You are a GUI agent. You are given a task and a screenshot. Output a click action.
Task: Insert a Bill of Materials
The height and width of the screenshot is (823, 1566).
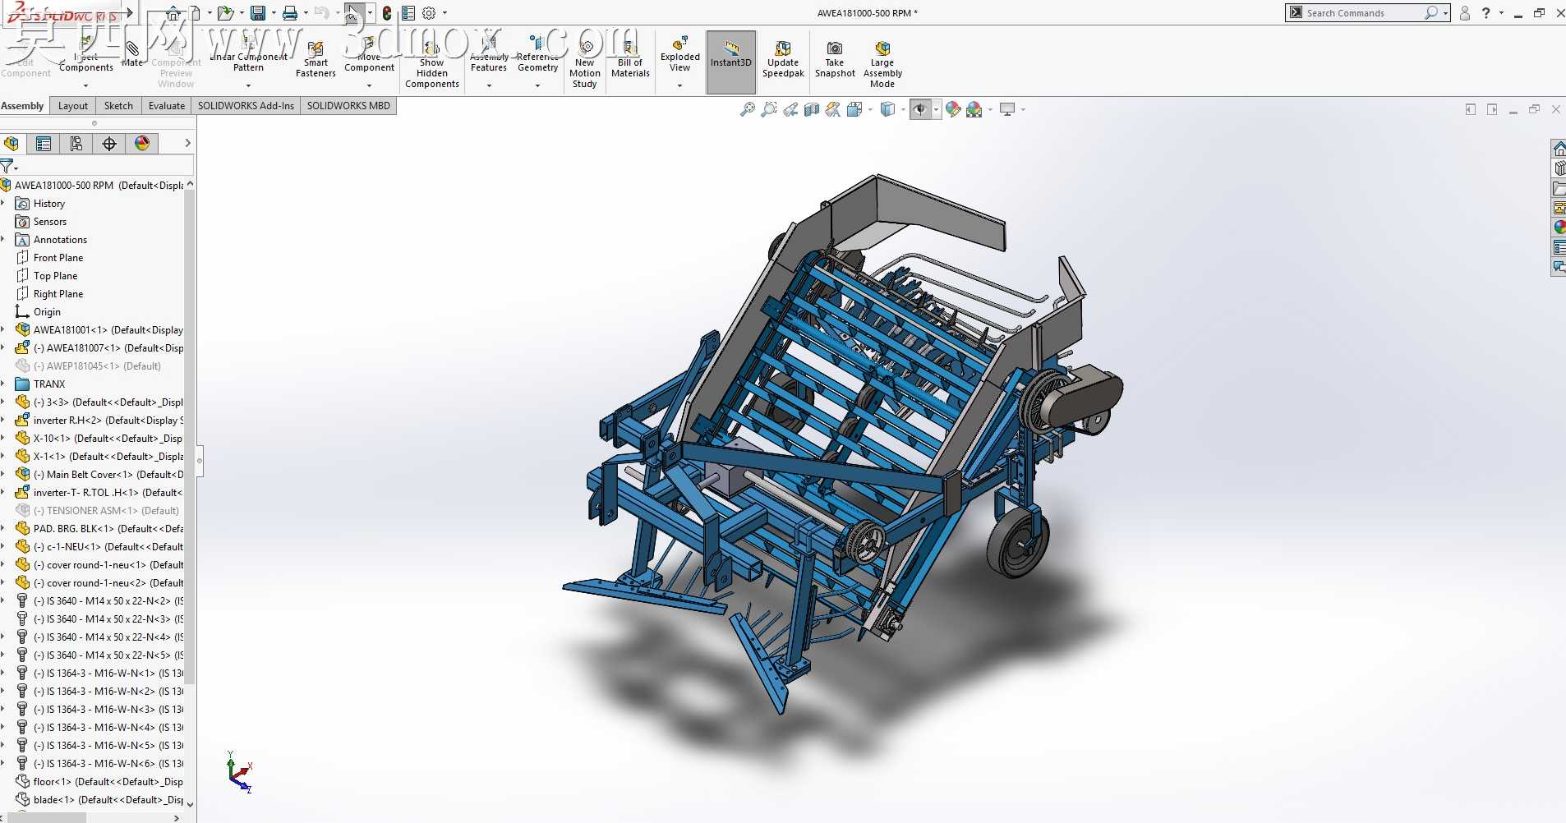[x=630, y=57]
